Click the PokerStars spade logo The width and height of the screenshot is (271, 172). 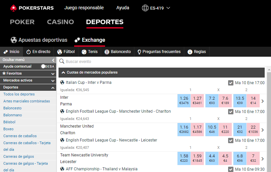point(13,8)
